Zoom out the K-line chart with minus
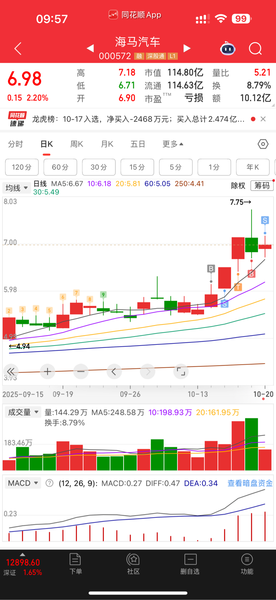Screen dimensions: 276x600 tap(81, 372)
